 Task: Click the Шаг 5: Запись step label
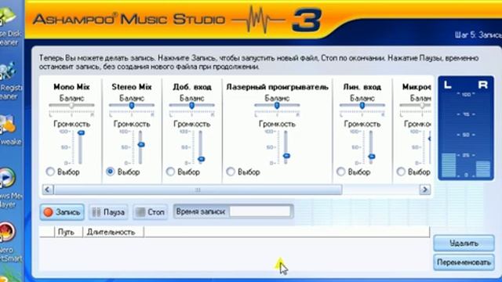[478, 34]
